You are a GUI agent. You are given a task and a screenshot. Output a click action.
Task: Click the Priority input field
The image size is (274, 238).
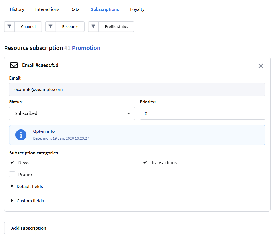point(202,113)
